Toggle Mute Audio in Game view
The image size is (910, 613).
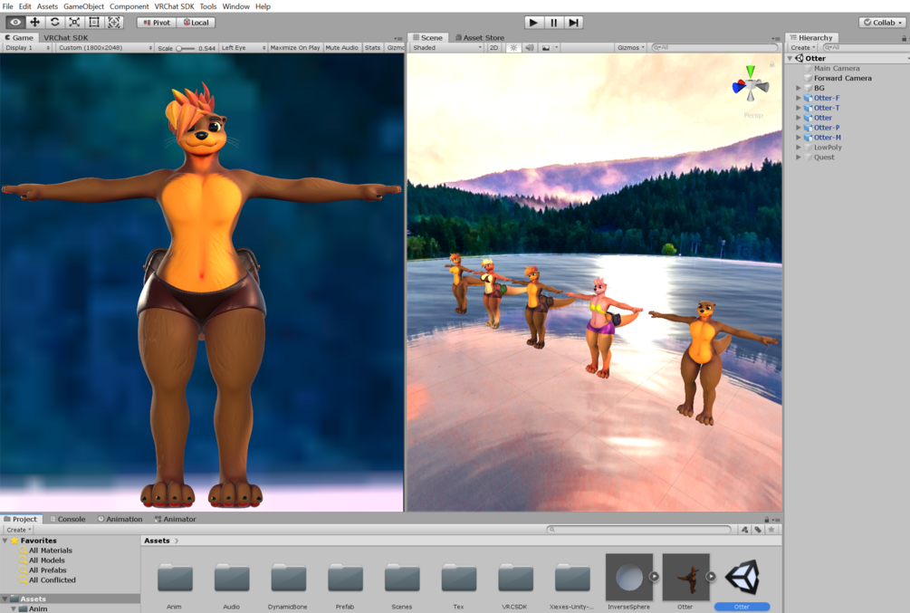tap(342, 48)
